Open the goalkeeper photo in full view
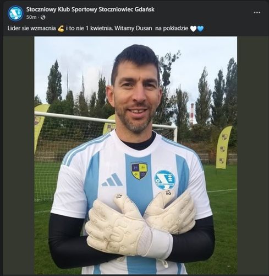This screenshot has width=269, height=276. click(x=136, y=155)
